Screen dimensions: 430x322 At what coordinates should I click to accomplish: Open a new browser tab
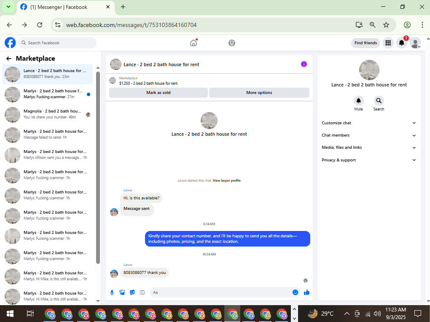click(123, 7)
